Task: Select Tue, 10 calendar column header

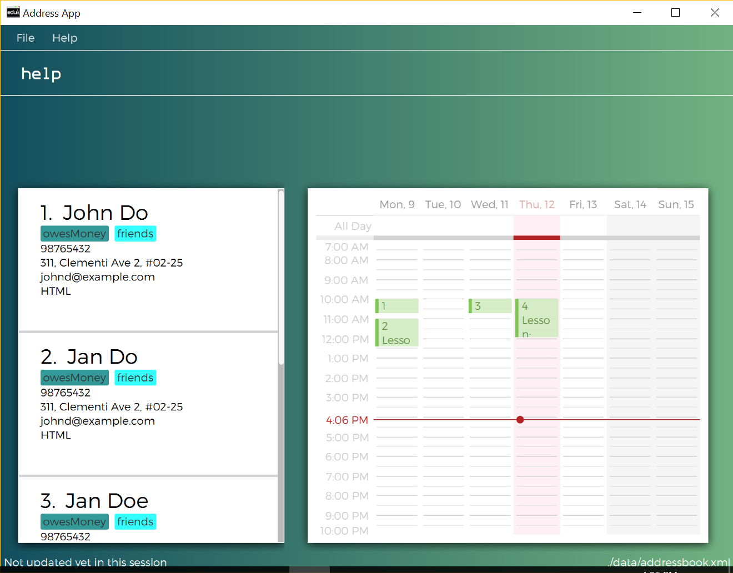Action: point(443,204)
